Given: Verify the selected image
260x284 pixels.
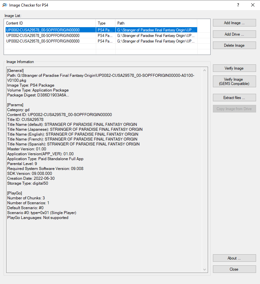Looking at the screenshot, I should [x=234, y=68].
